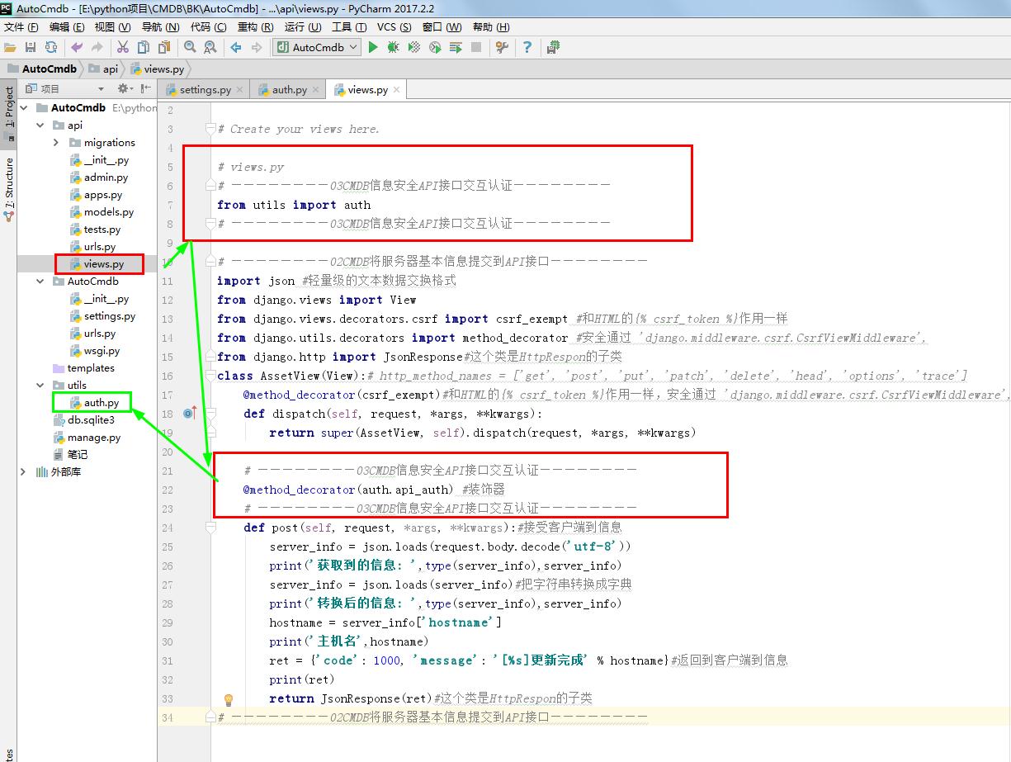Image resolution: width=1011 pixels, height=762 pixels.
Task: Expand the external libraries node arrow
Action: point(23,472)
